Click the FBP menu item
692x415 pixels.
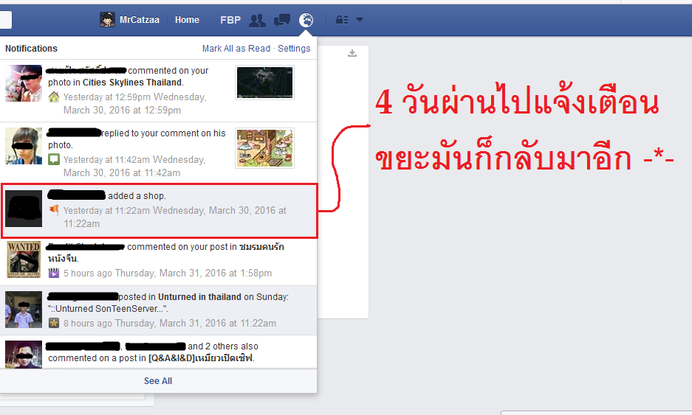click(x=230, y=20)
